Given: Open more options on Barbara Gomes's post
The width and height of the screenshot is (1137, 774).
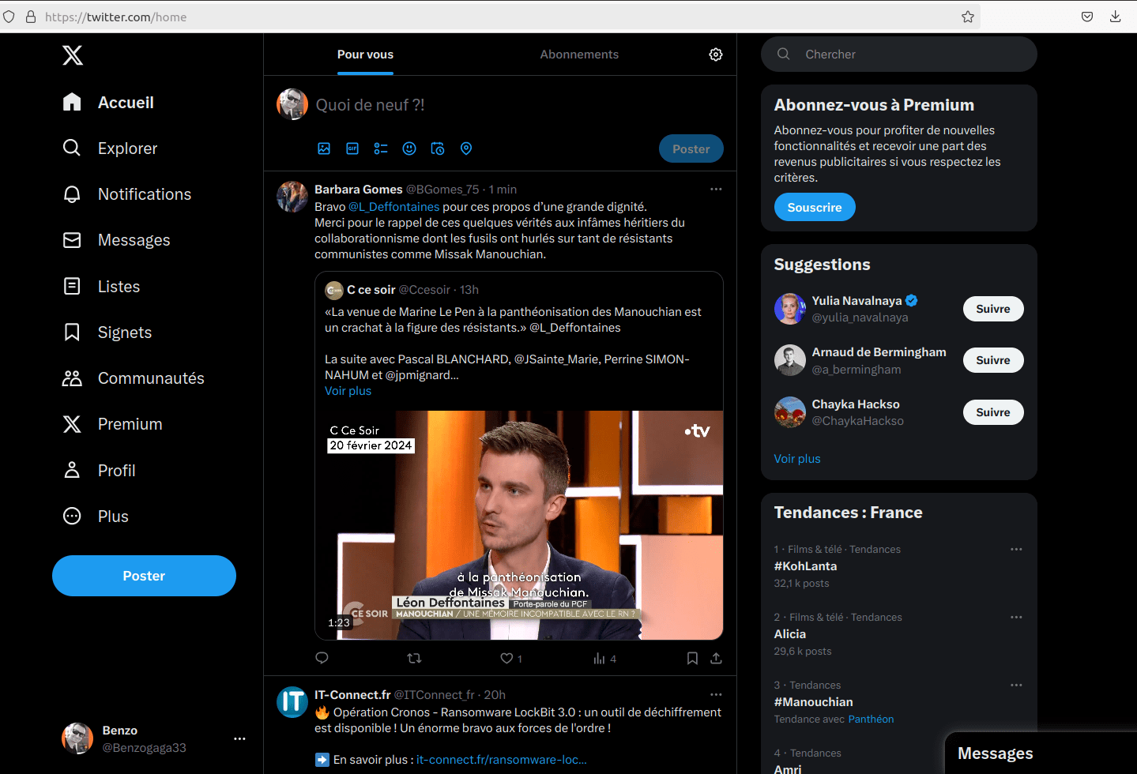Looking at the screenshot, I should pos(716,190).
